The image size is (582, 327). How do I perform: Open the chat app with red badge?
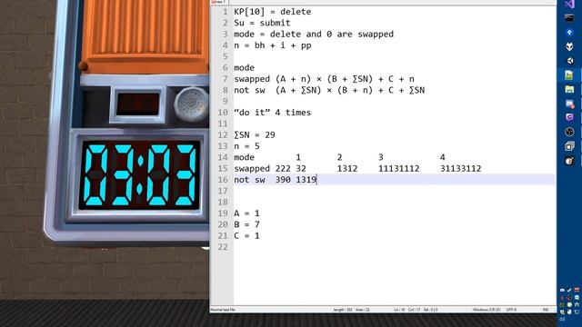click(x=569, y=104)
